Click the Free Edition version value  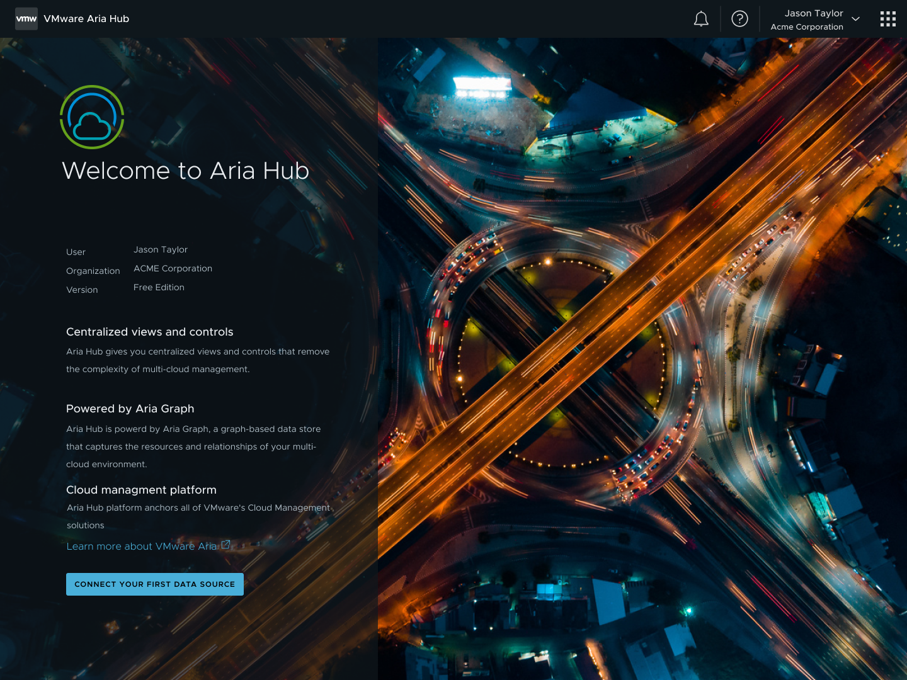[x=159, y=288]
